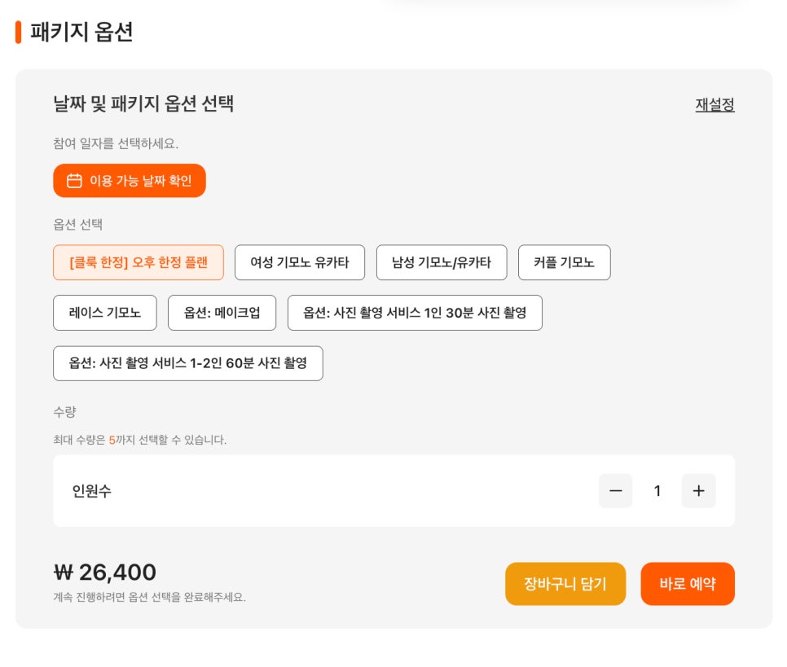Click 재설정 reset link
The width and height of the screenshot is (787, 667).
point(714,104)
